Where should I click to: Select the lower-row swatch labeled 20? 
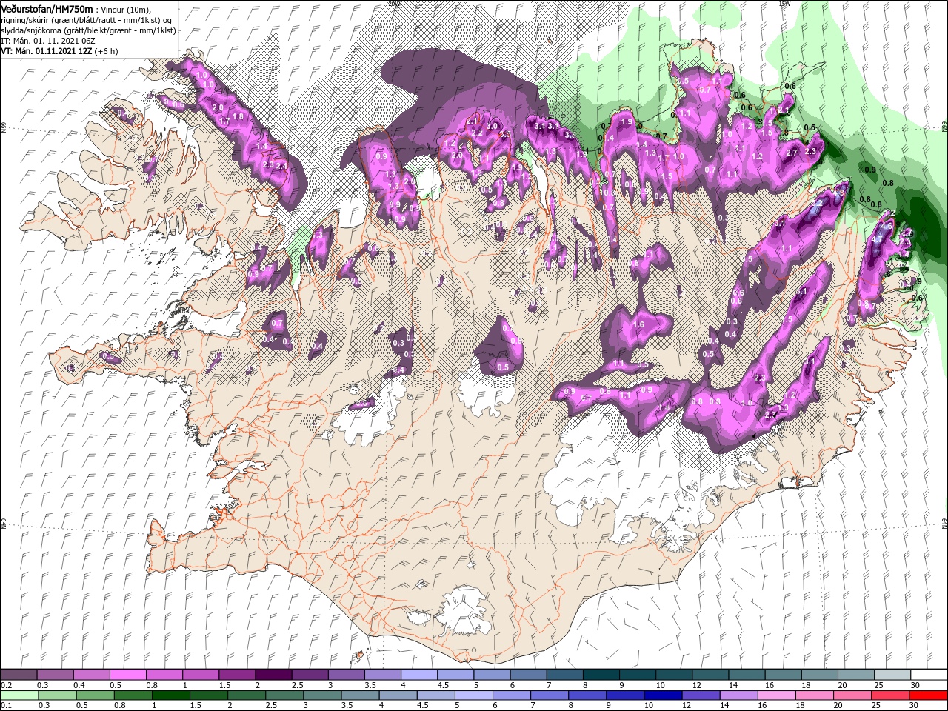pyautogui.click(x=851, y=695)
